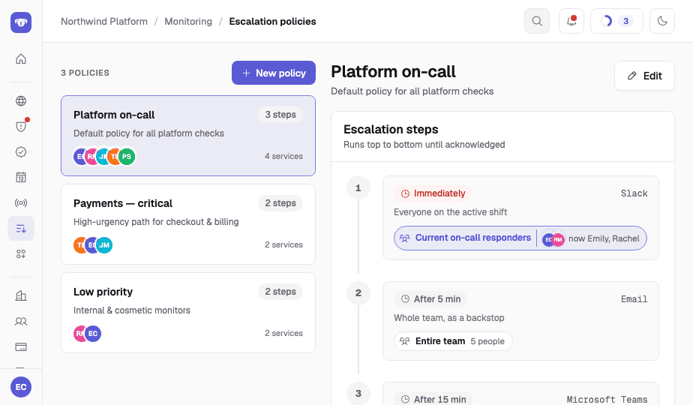Open the Home icon in sidebar

click(x=21, y=58)
